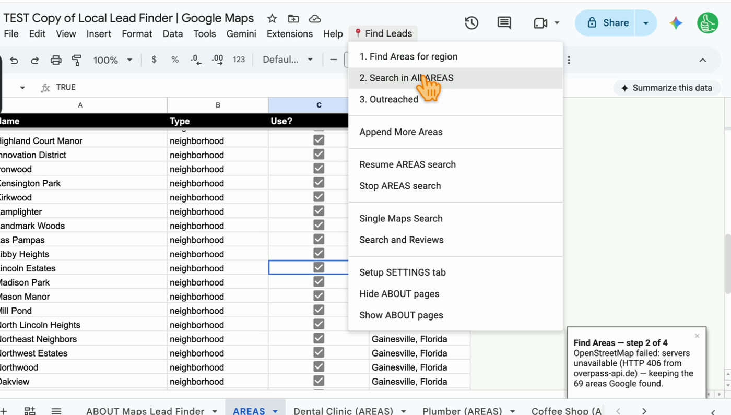Star the spreadsheet document

coord(272,19)
